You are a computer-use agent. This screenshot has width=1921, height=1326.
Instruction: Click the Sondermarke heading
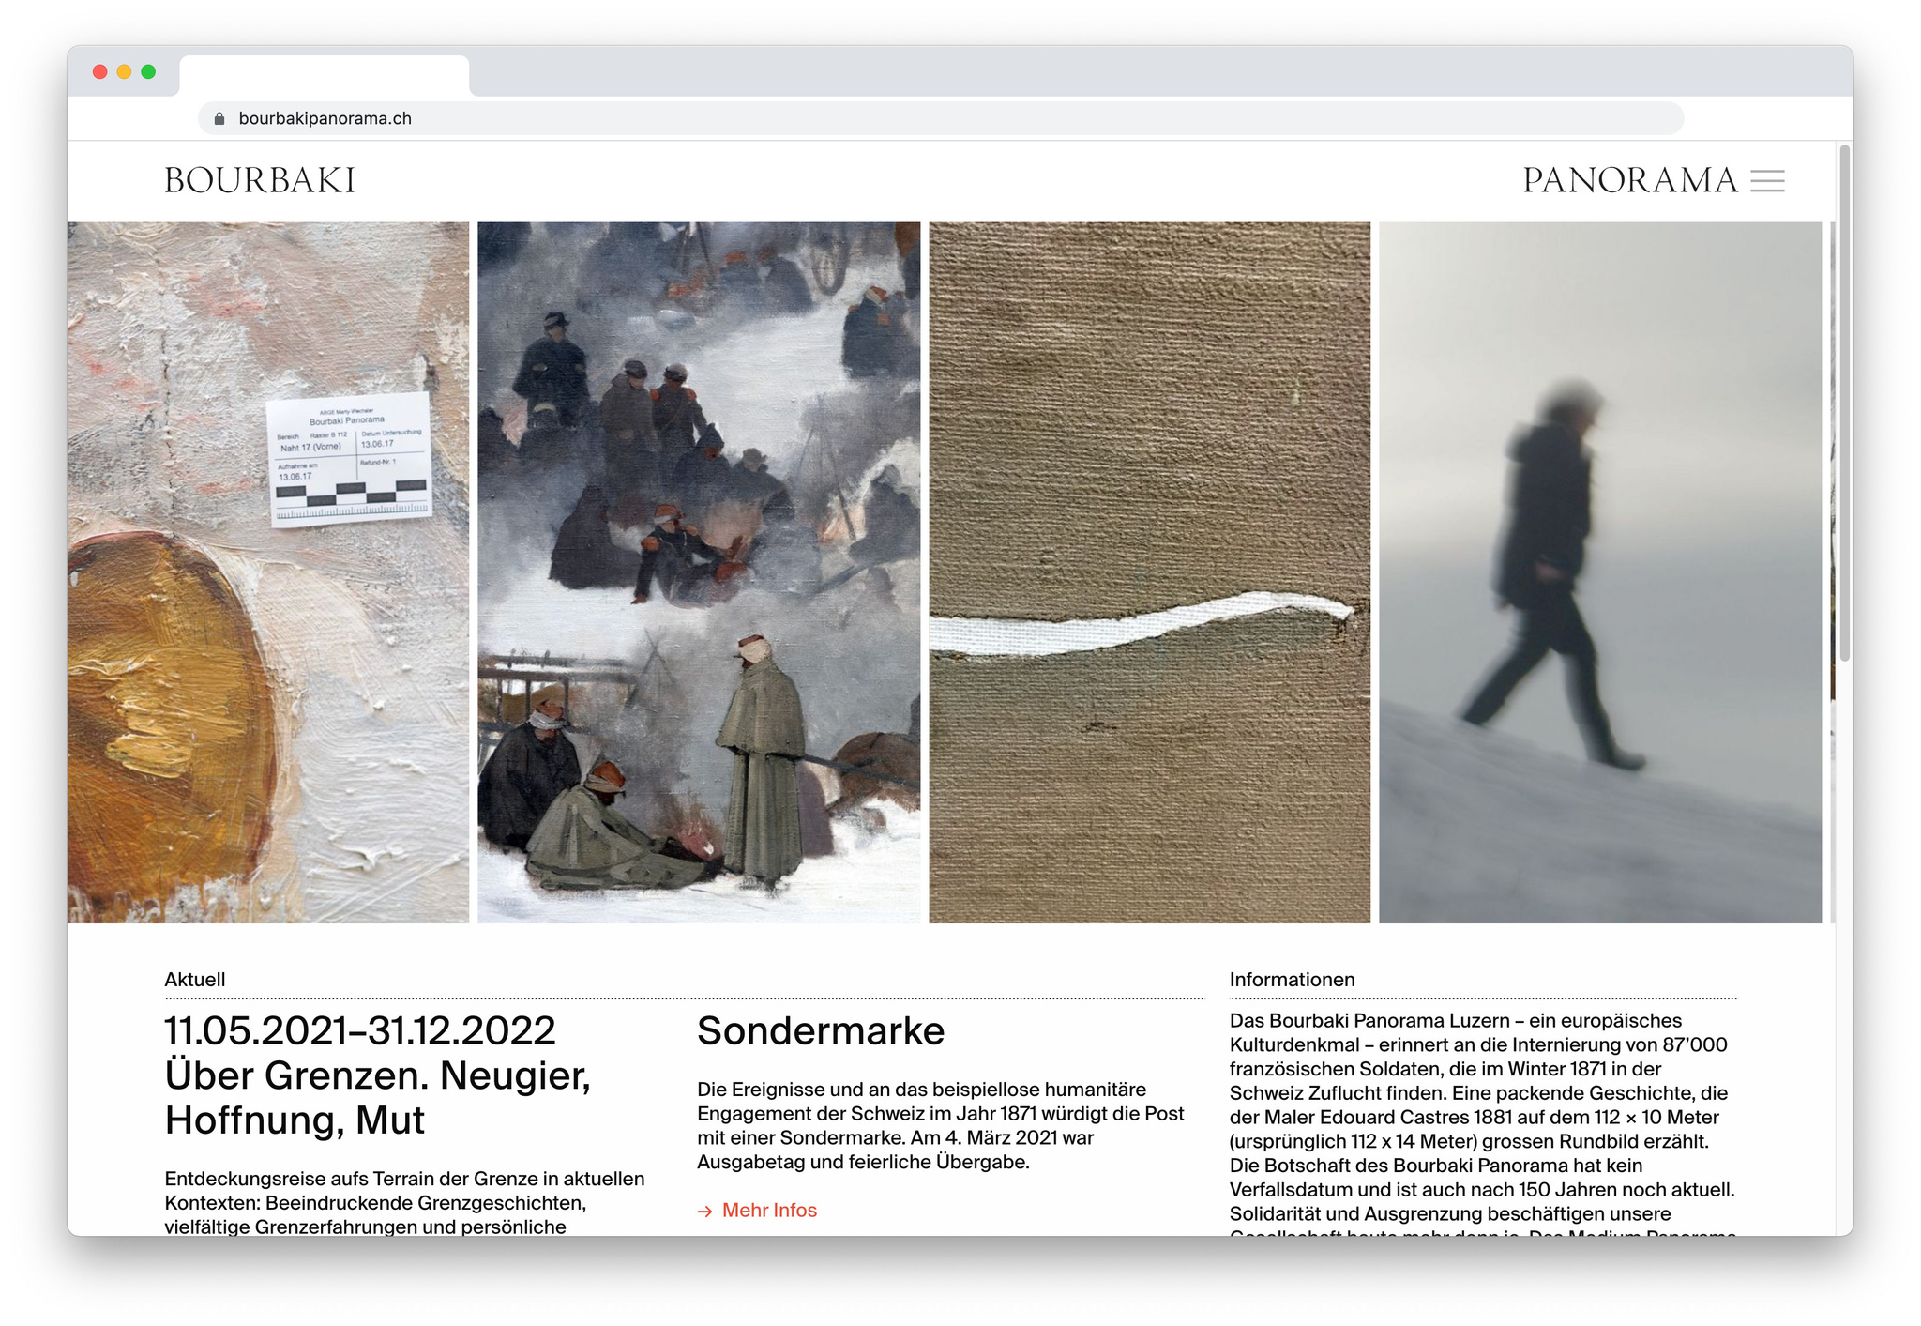pyautogui.click(x=821, y=1030)
